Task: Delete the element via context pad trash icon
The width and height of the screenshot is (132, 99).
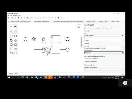Action: (x=49, y=53)
